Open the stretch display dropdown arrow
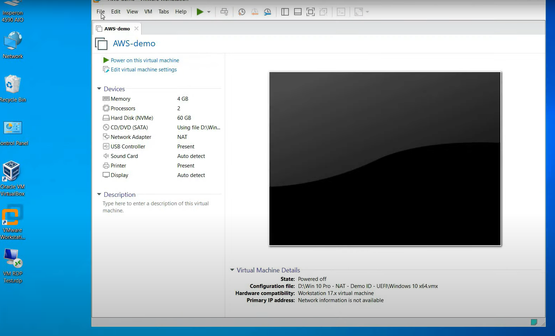The width and height of the screenshot is (555, 336). (367, 12)
